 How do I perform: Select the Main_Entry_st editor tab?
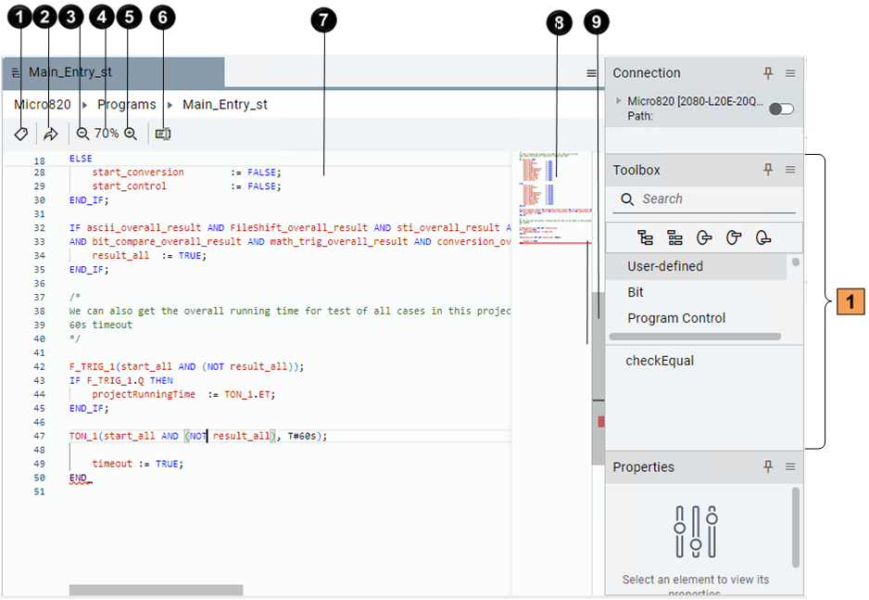[x=70, y=72]
